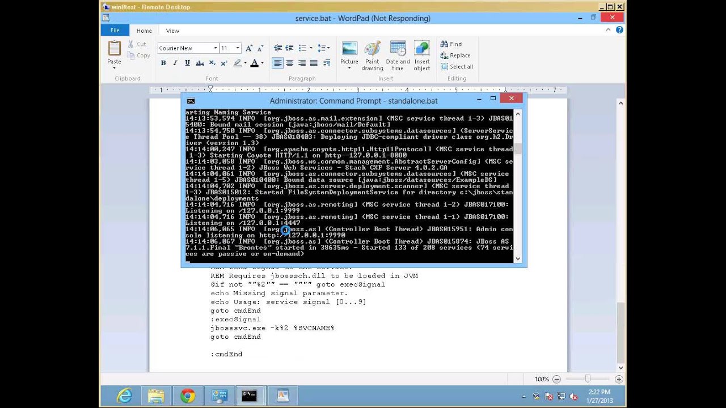This screenshot has height=408, width=726.
Task: Click the font color A icon
Action: click(x=255, y=63)
